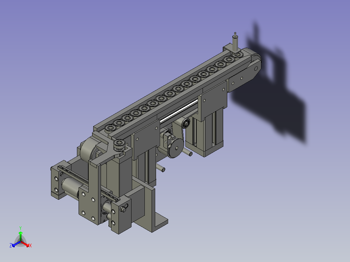Image resolution: width=350 pixels, height=262 pixels.
Task: Select the white guide rod under the conveyor
Action: [x=179, y=111]
